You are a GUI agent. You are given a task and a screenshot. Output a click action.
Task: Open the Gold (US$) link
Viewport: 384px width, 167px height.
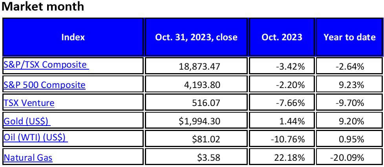tap(27, 121)
